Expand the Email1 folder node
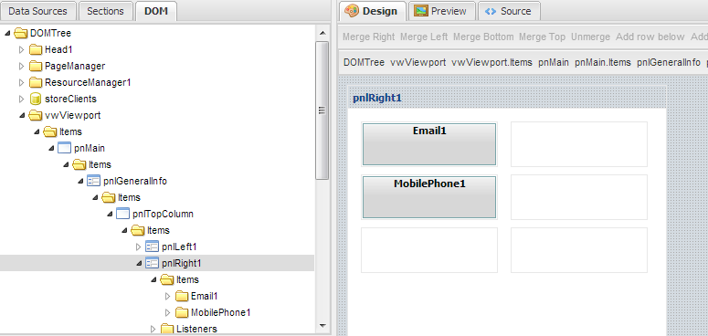Image resolution: width=708 pixels, height=336 pixels. tap(168, 297)
